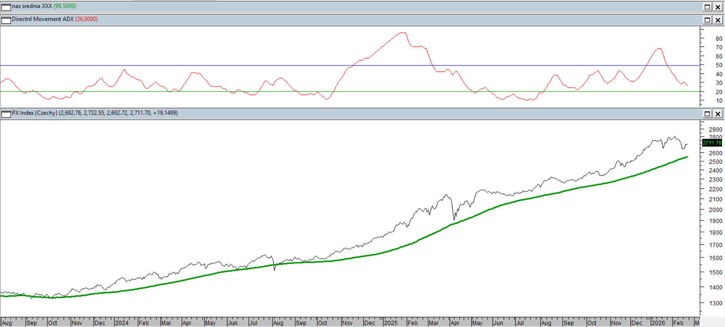This screenshot has width=725, height=327.
Task: Open the PX Index pane menu icon
Action: click(6, 114)
